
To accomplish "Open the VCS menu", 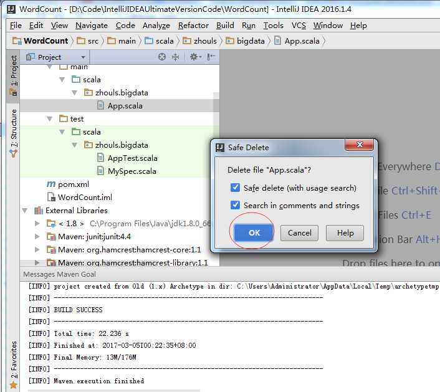I will tap(299, 26).
